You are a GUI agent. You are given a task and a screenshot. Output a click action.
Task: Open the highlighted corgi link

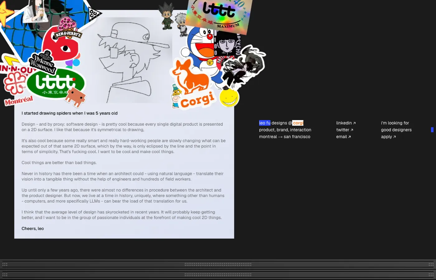[298, 123]
